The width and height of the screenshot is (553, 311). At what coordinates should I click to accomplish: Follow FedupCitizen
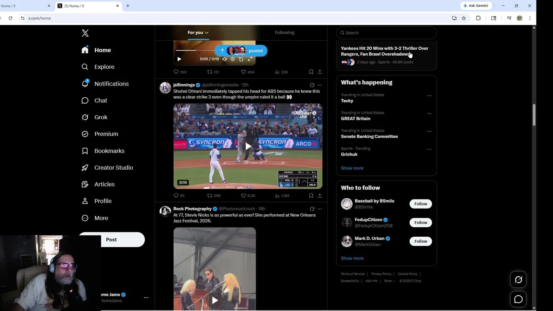421,222
